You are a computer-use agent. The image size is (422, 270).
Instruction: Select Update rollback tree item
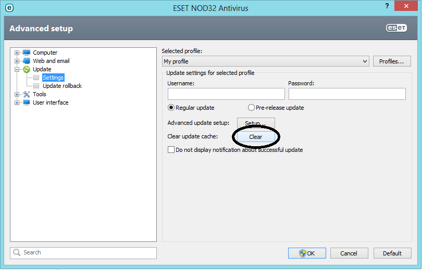(62, 86)
